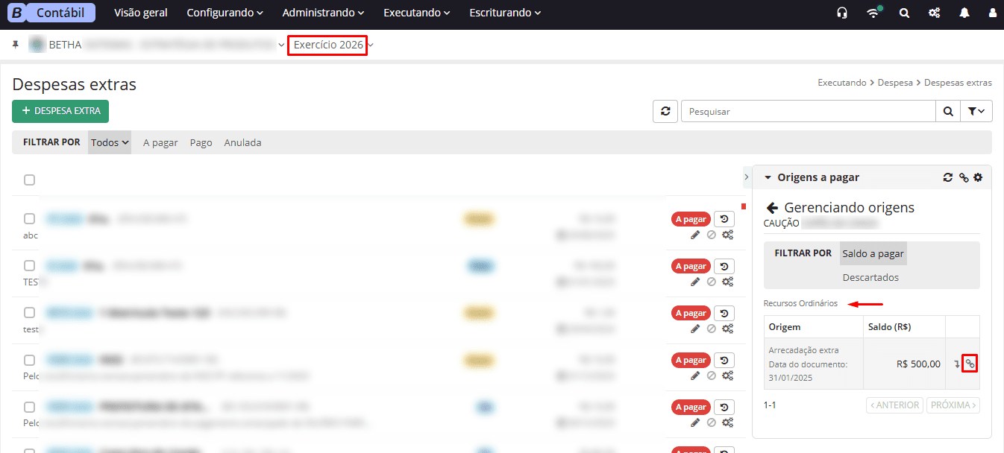Go back with Gerenciando origens arrow

tap(772, 208)
